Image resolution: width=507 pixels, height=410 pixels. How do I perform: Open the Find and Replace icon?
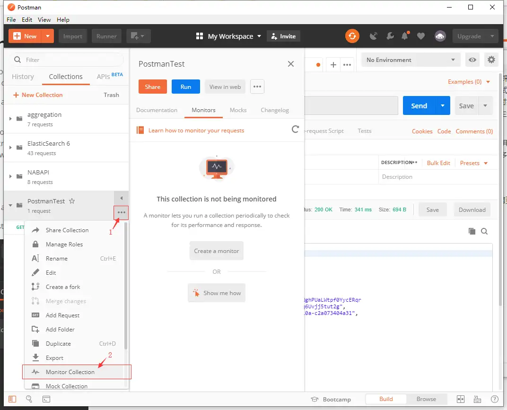(x=29, y=399)
